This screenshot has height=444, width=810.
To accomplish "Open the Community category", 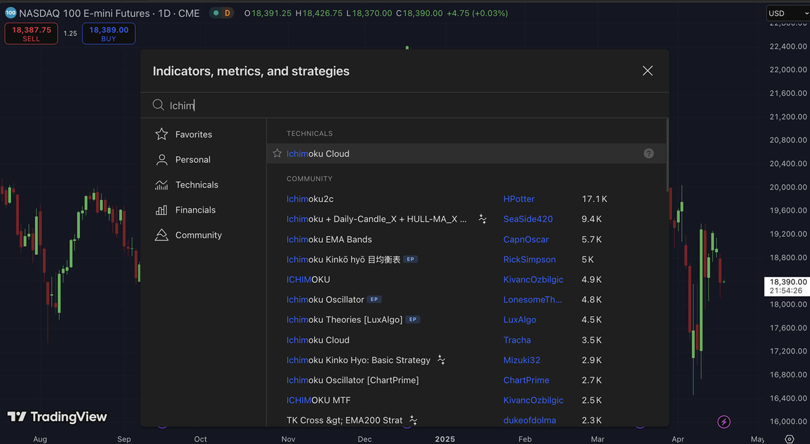I will (198, 235).
